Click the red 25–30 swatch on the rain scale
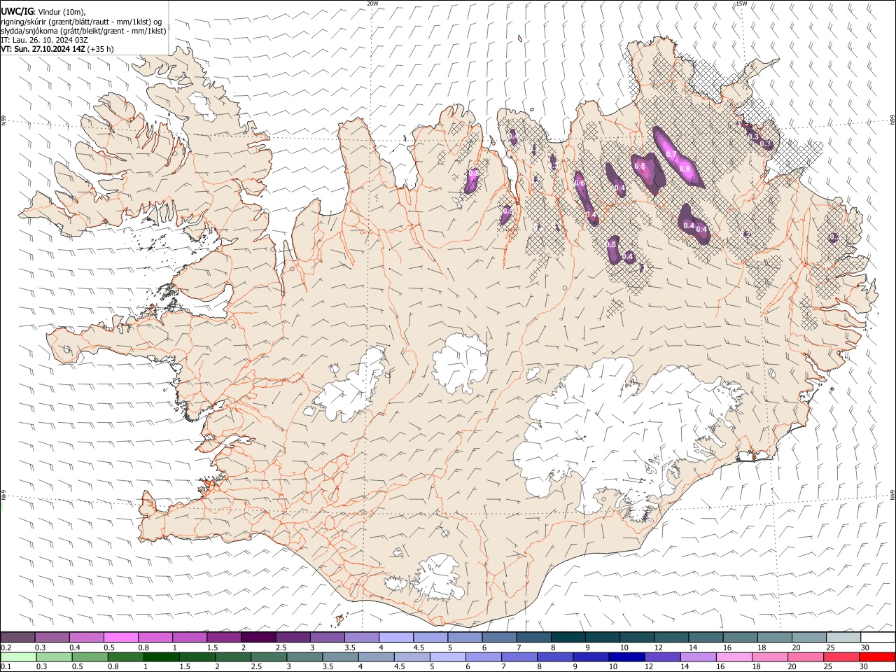Image resolution: width=896 pixels, height=672 pixels. tap(841, 657)
